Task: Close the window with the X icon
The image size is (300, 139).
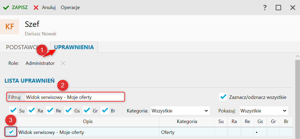Action: pyautogui.click(x=293, y=7)
